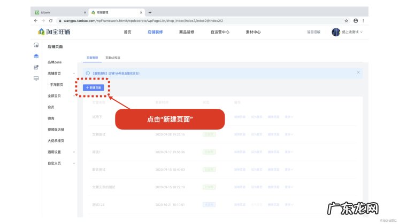
Task: Open the 首页 top navigation item
Action: pyautogui.click(x=127, y=32)
